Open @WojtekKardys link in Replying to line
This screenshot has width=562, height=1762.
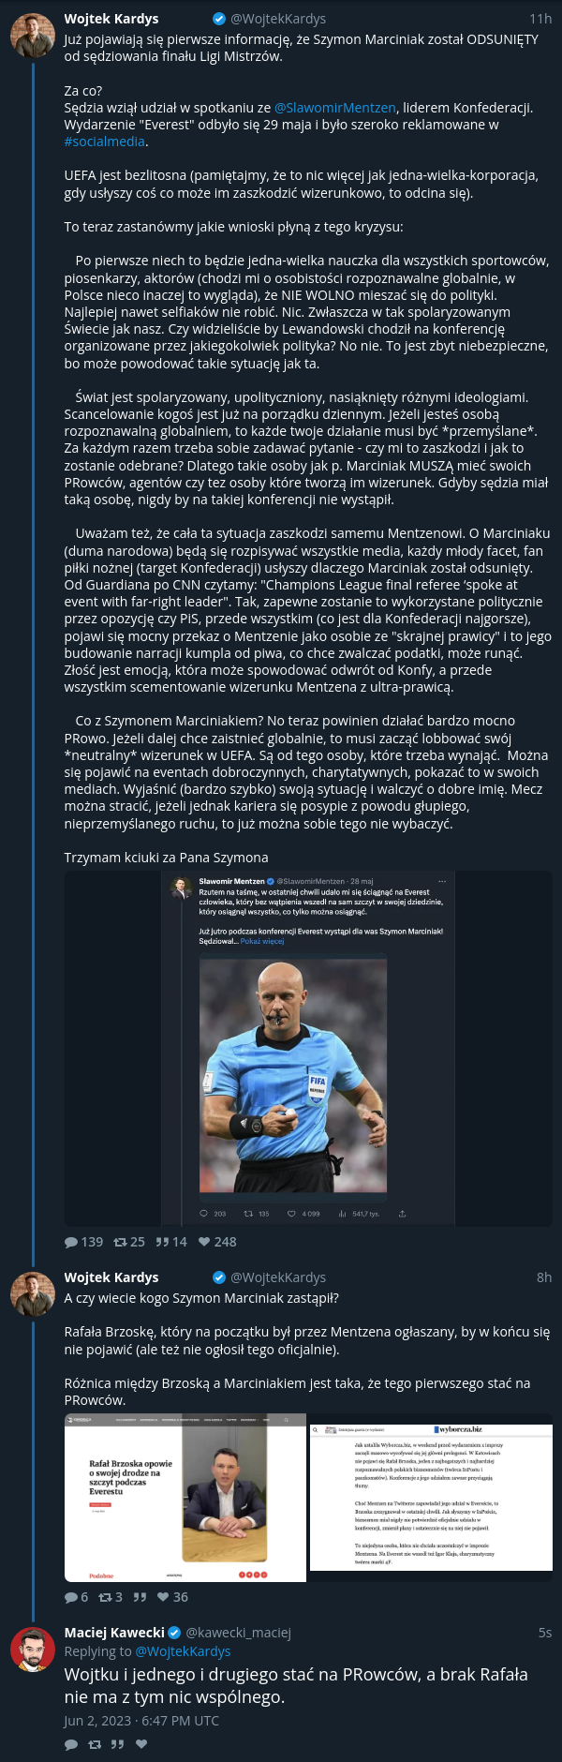[183, 1651]
